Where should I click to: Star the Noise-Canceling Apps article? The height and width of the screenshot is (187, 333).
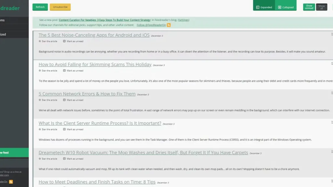48,41
